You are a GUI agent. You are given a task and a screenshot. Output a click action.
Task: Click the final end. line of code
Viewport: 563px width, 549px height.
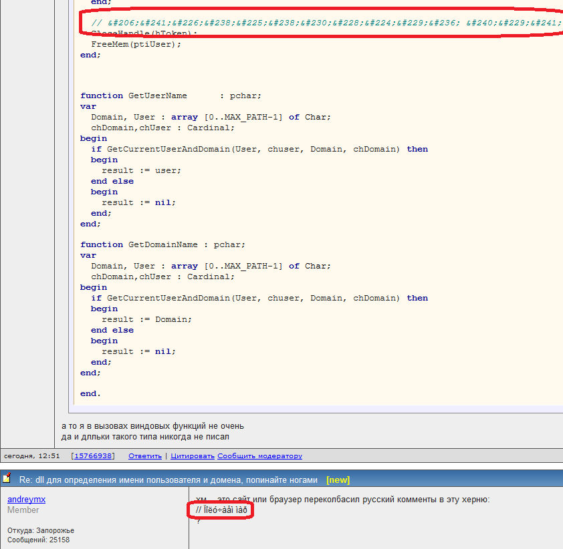point(90,394)
